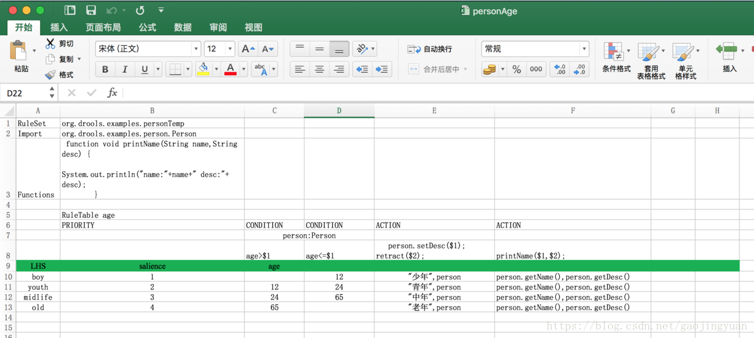This screenshot has width=754, height=338.
Task: Switch to the 插入 (Insert) tab
Action: coord(59,27)
